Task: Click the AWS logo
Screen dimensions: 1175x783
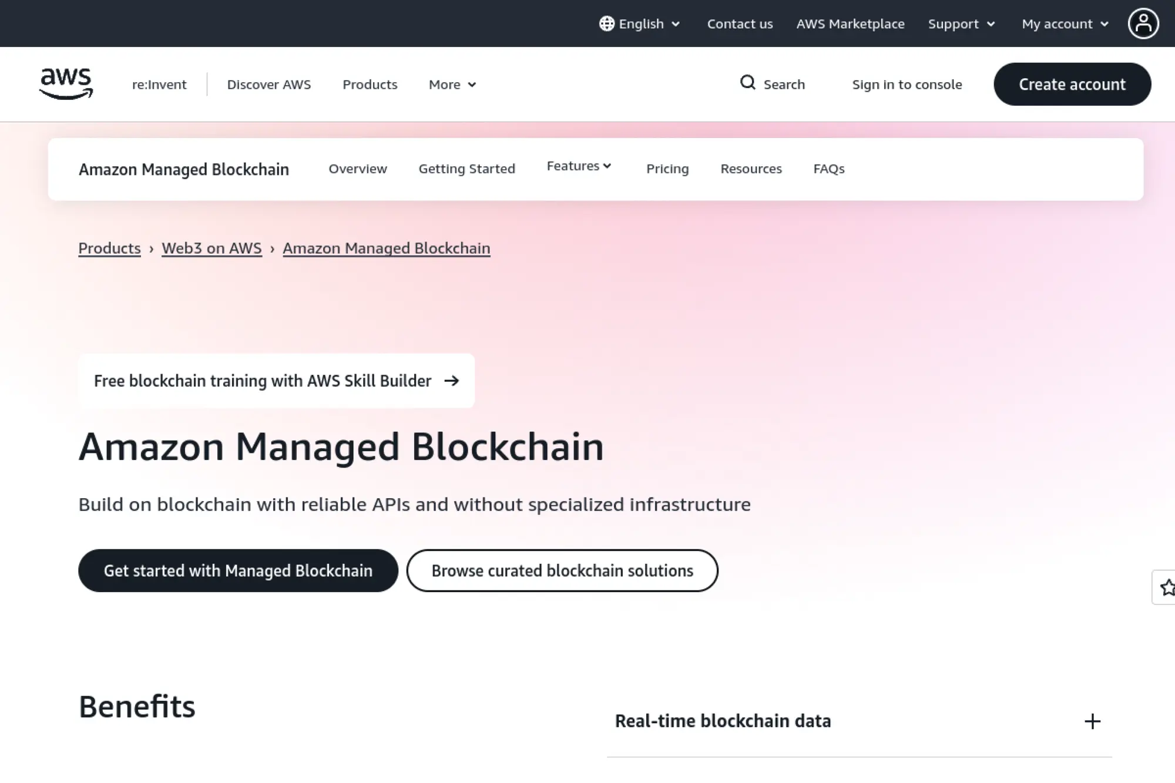Action: click(66, 82)
